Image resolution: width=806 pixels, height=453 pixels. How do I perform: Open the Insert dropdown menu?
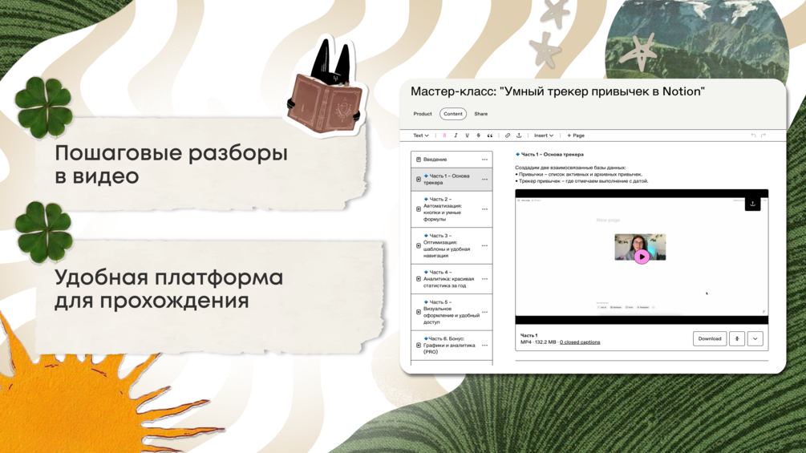544,135
